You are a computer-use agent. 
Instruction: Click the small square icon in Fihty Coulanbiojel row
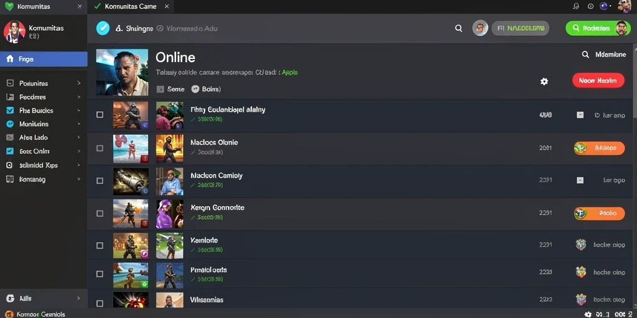[580, 115]
